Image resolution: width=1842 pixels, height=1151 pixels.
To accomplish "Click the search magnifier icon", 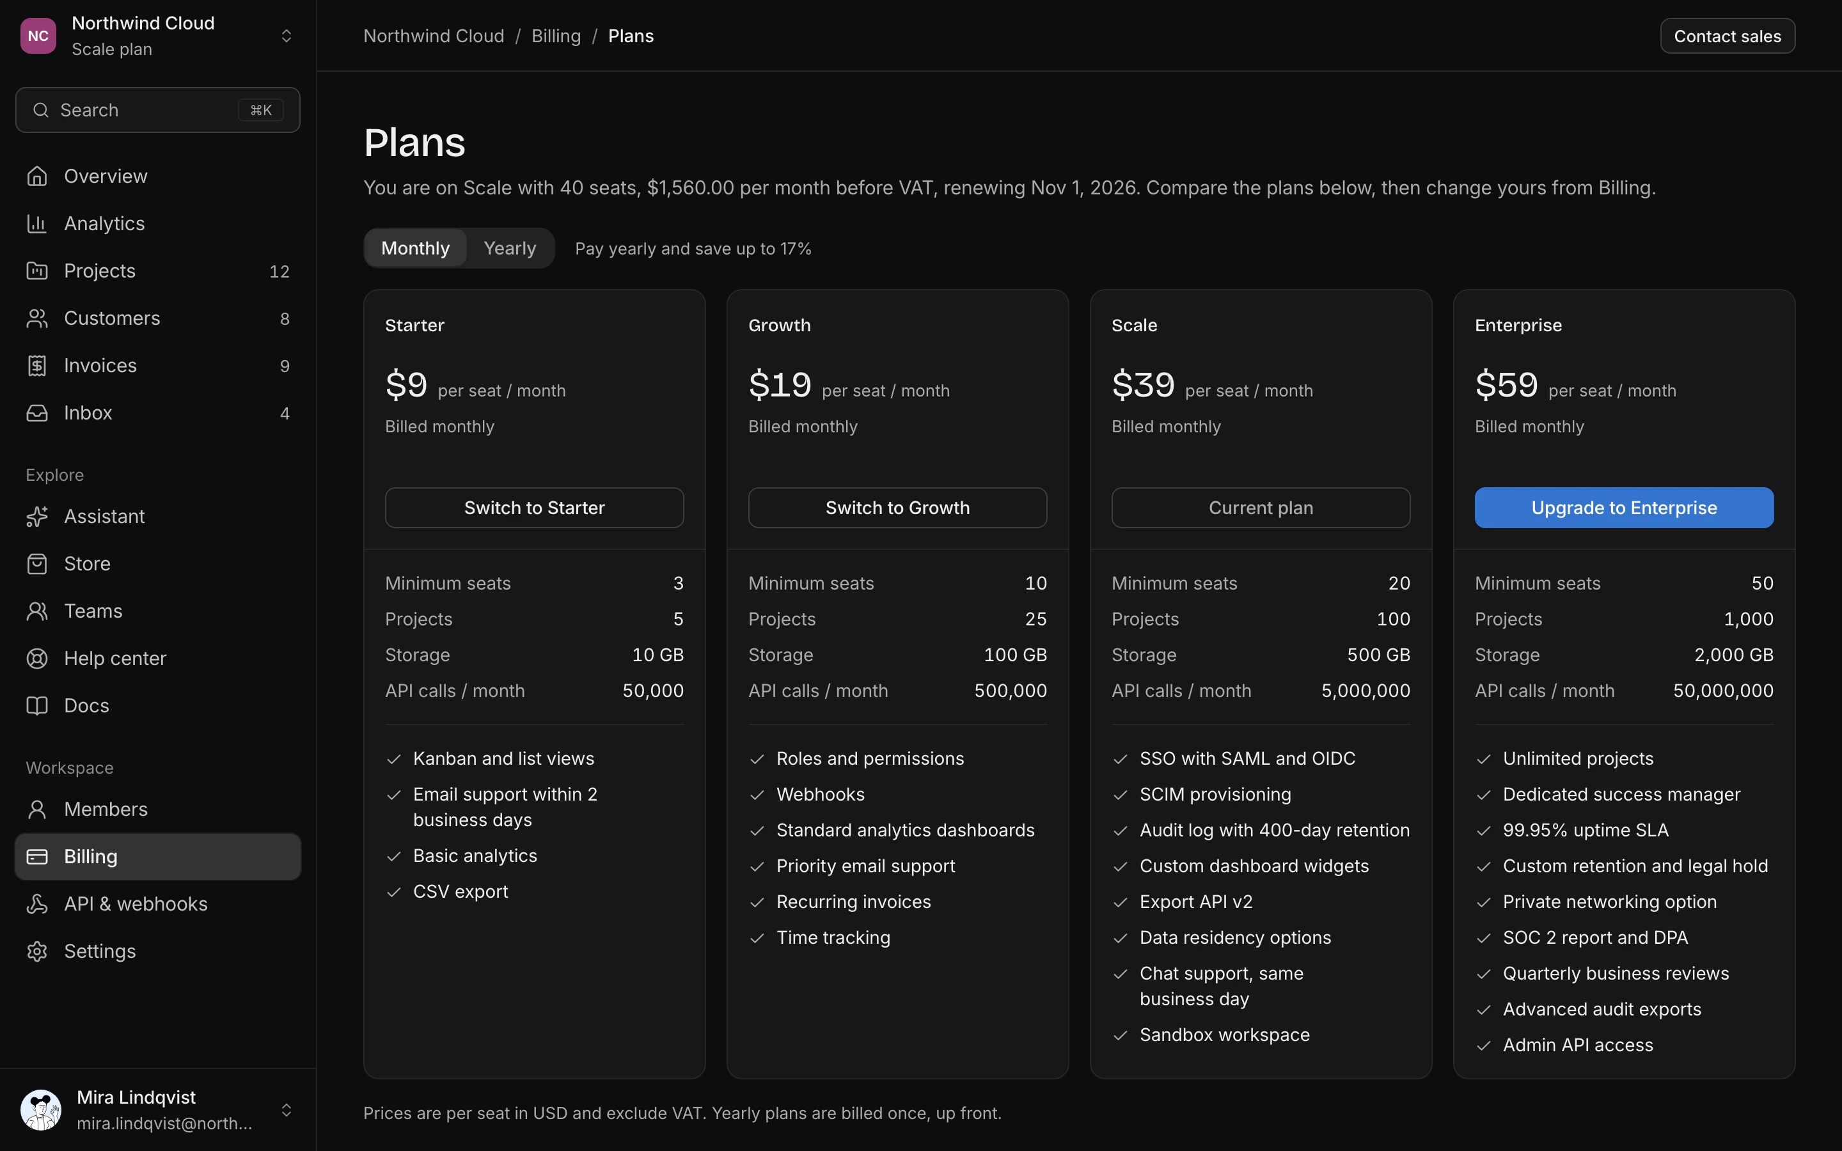I will tap(41, 111).
